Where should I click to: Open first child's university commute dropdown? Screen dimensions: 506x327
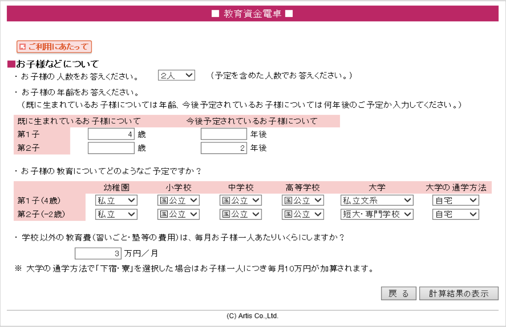pos(455,200)
